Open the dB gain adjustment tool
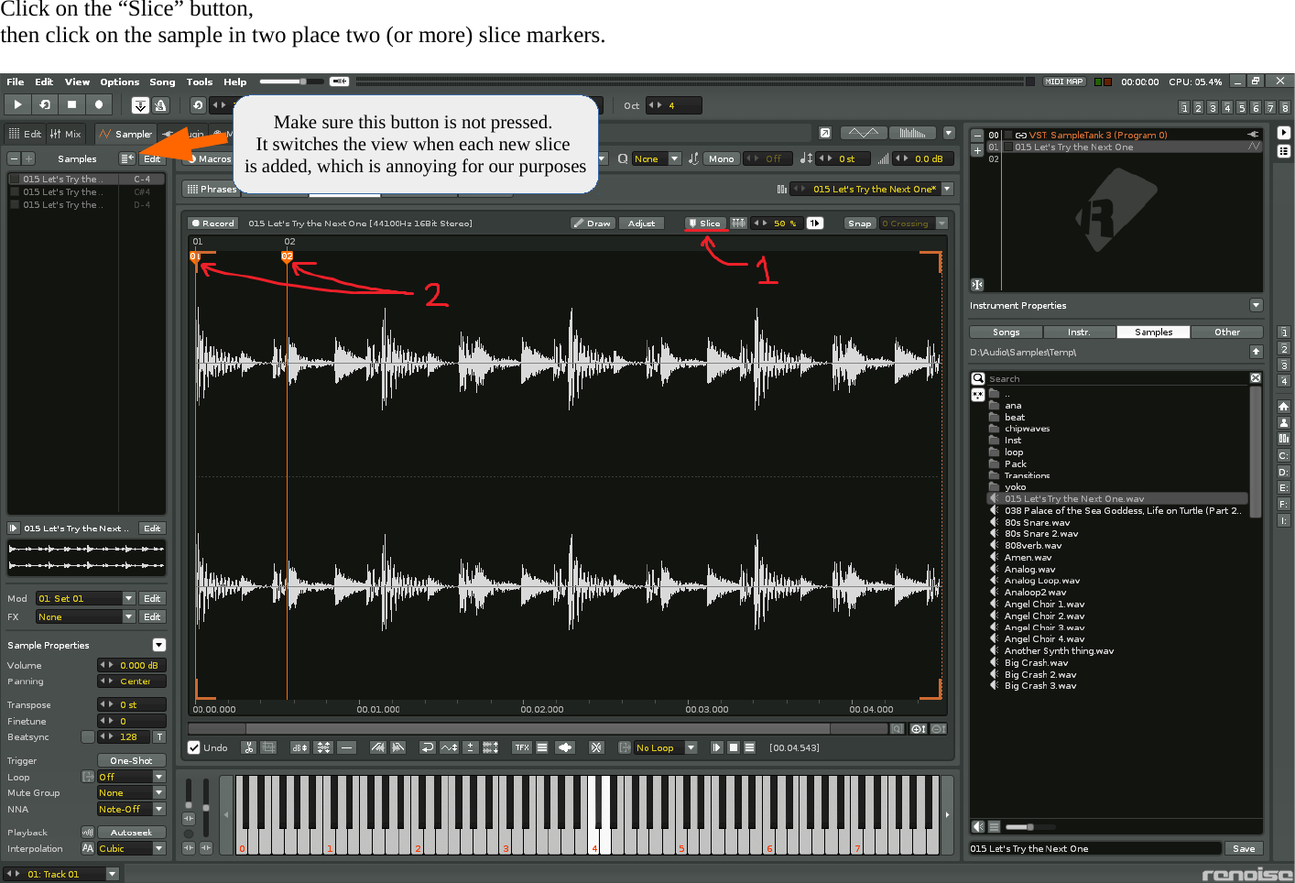The height and width of the screenshot is (883, 1295). pos(298,747)
